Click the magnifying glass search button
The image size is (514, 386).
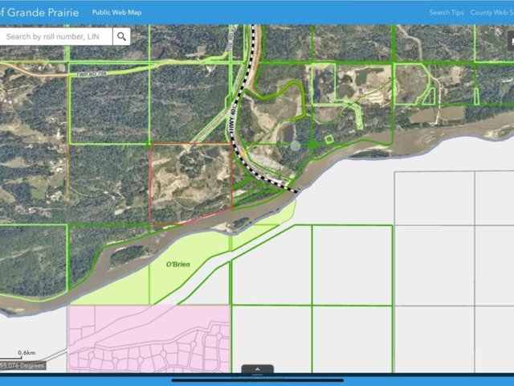point(121,37)
